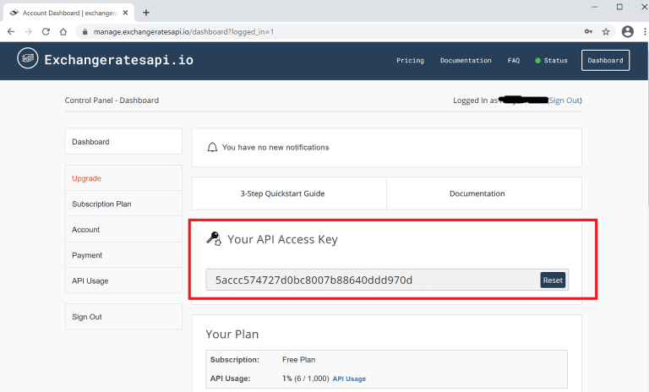The image size is (649, 392).
Task: Click the padlock site security icon
Action: point(85,32)
